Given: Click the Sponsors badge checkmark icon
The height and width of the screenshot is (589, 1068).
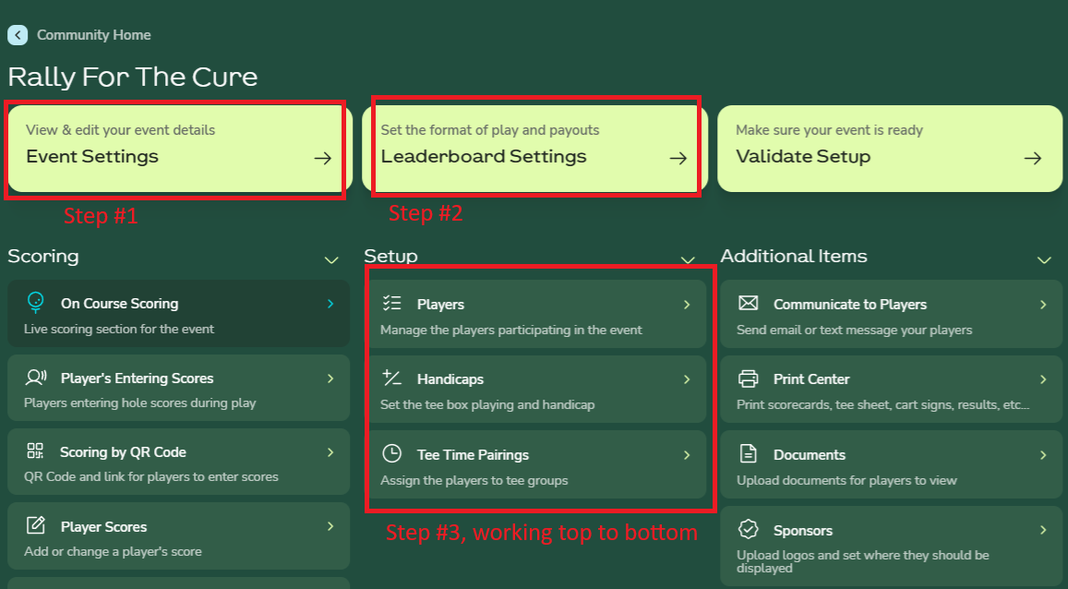Looking at the screenshot, I should (748, 529).
